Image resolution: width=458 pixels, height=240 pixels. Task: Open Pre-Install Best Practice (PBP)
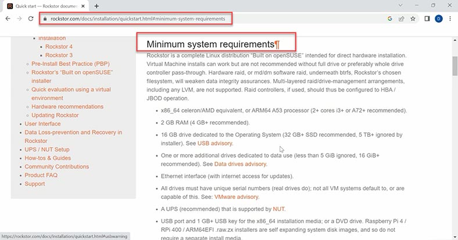coord(70,64)
